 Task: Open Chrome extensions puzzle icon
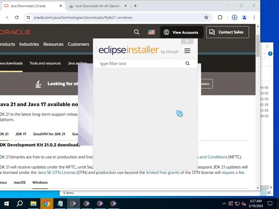point(220,17)
